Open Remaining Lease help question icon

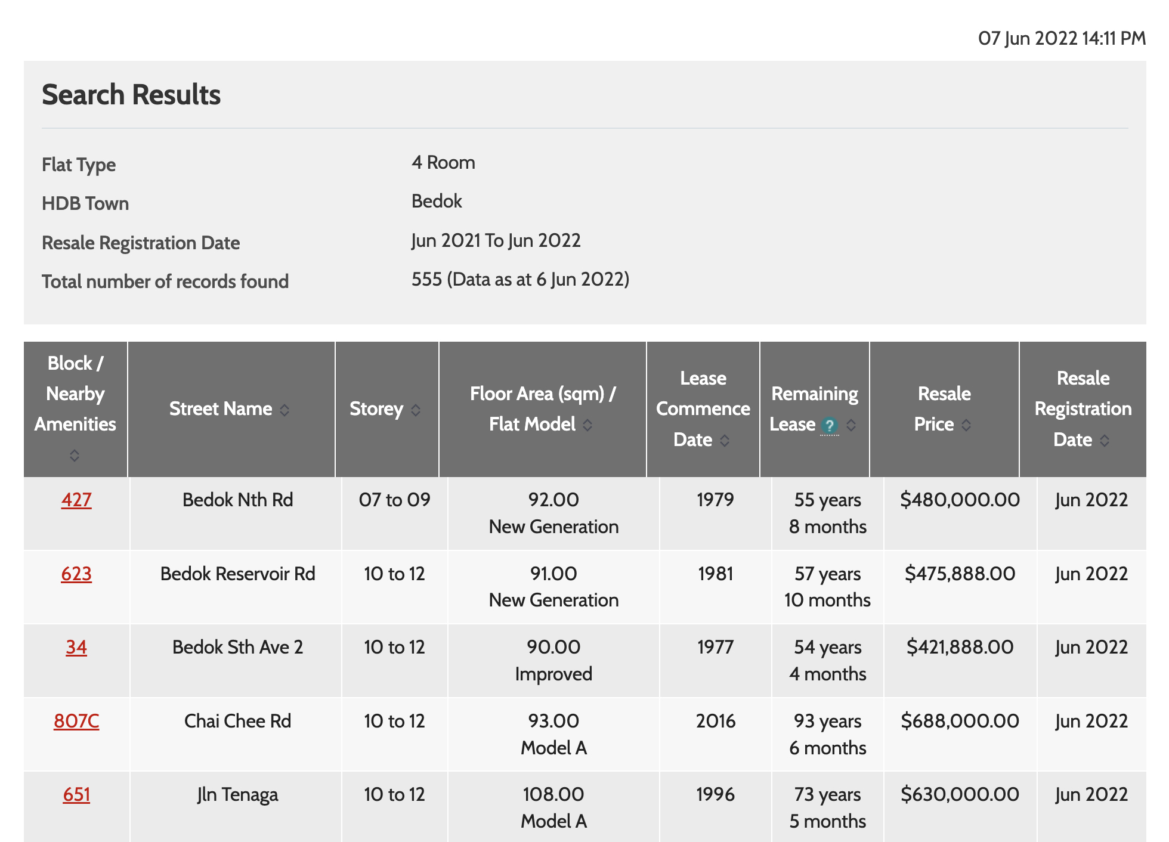829,425
